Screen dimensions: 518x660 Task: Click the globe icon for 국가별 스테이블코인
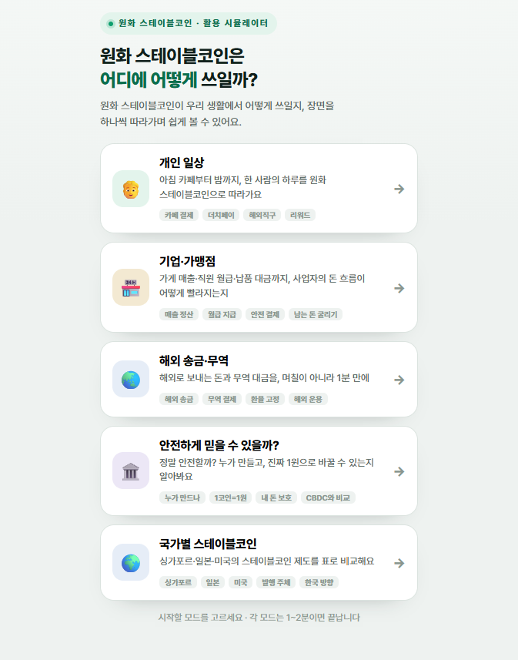pyautogui.click(x=131, y=562)
